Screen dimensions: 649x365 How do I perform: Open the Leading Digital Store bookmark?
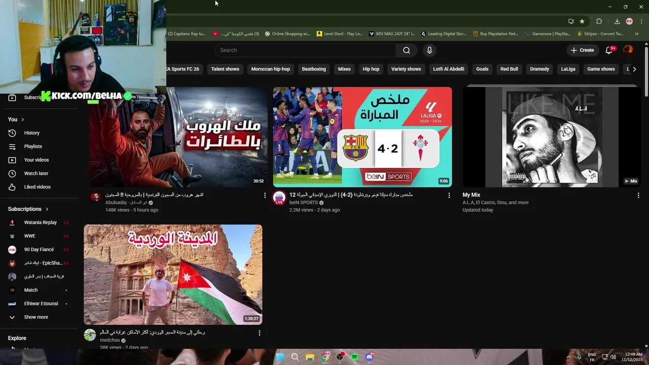[444, 34]
